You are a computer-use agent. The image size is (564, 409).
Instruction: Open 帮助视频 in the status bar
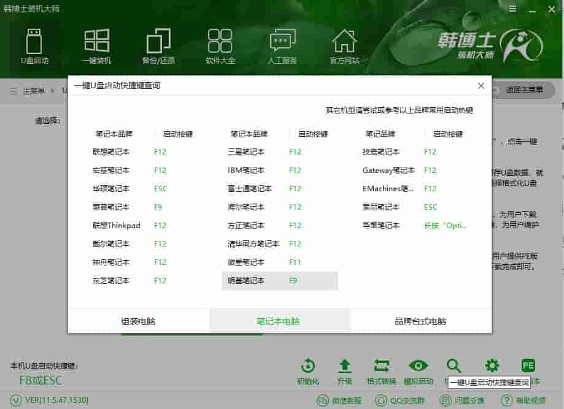523,400
